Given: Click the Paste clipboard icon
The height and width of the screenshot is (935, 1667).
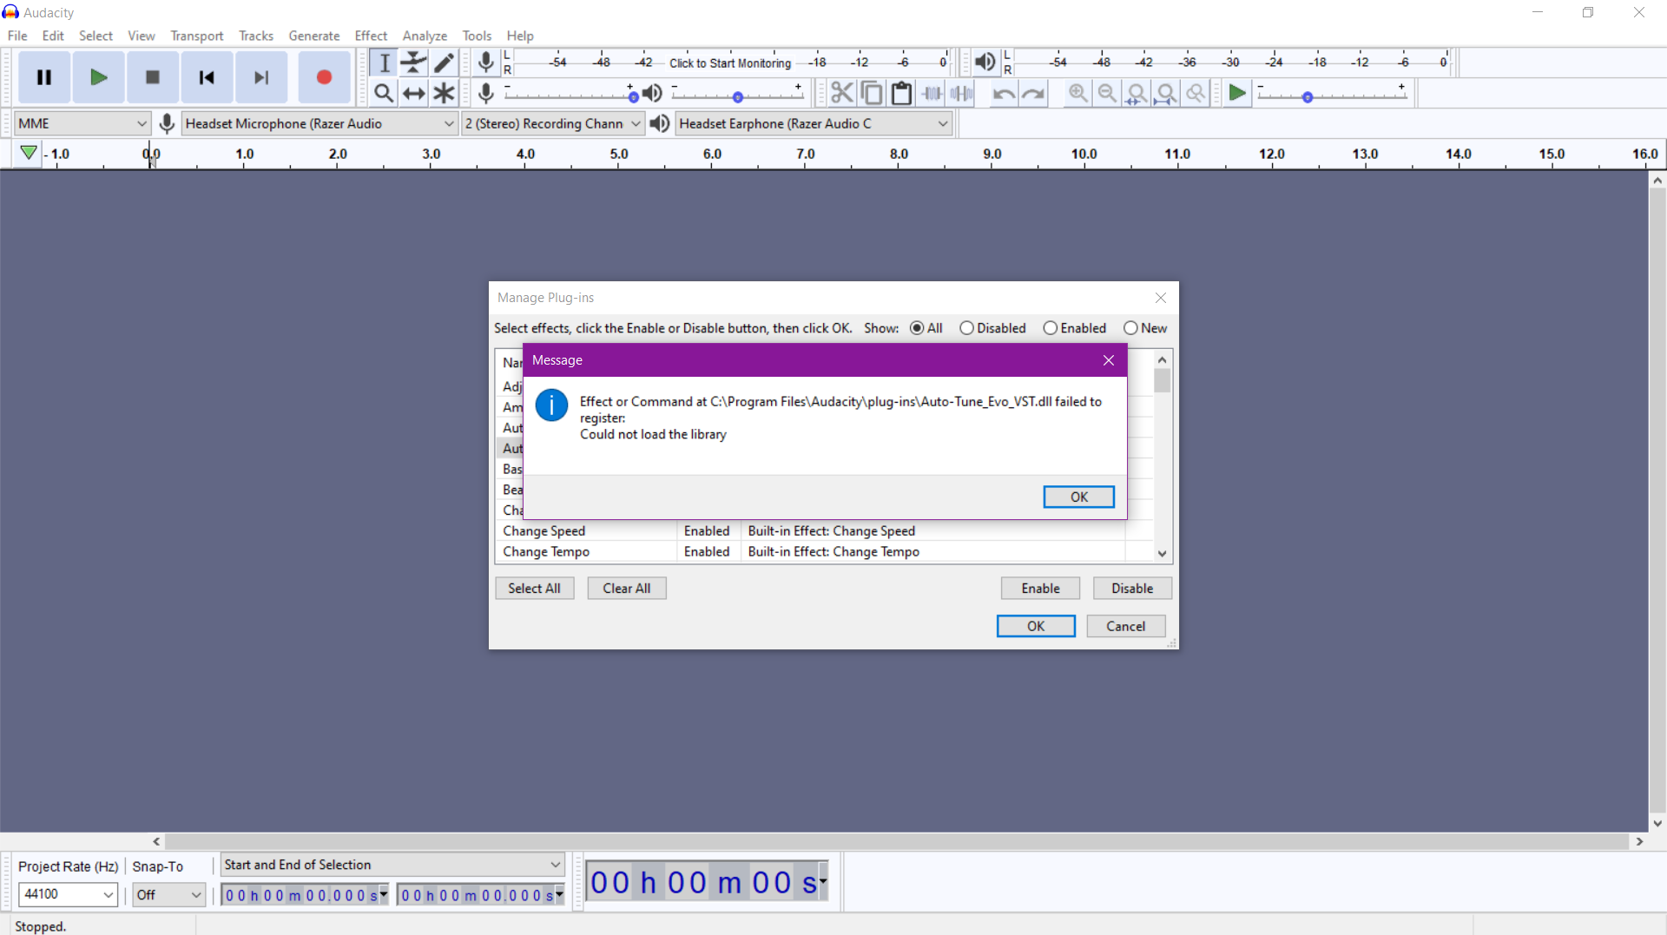Looking at the screenshot, I should click(901, 93).
